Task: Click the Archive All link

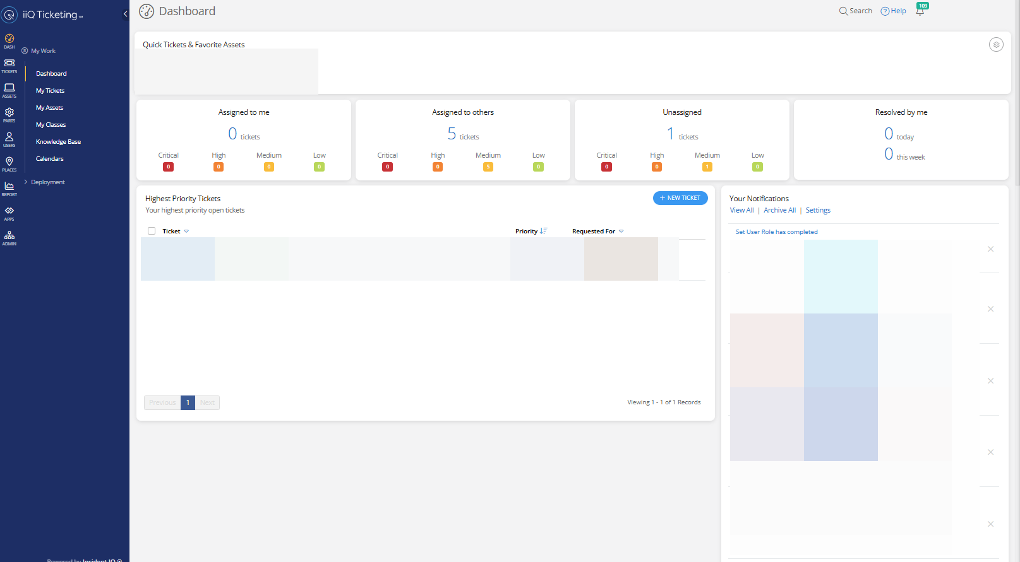Action: (x=779, y=211)
